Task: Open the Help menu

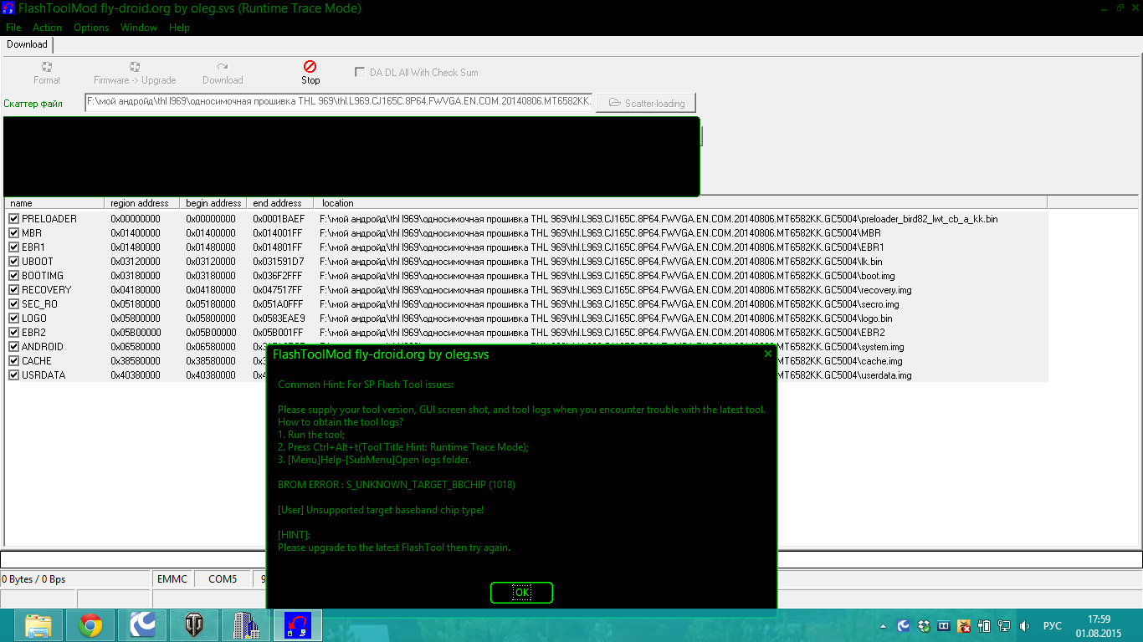Action: click(x=179, y=28)
